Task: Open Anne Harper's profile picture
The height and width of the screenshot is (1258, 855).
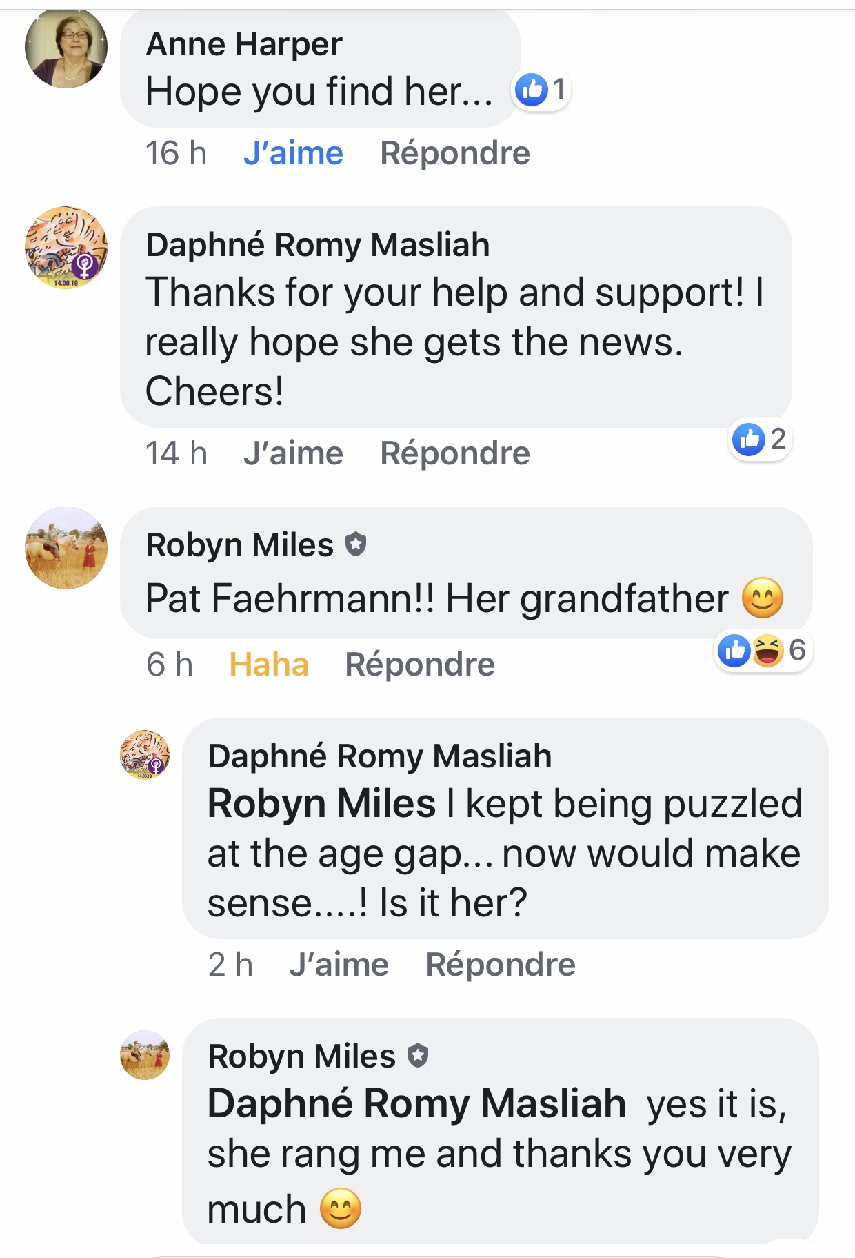Action: [x=66, y=48]
